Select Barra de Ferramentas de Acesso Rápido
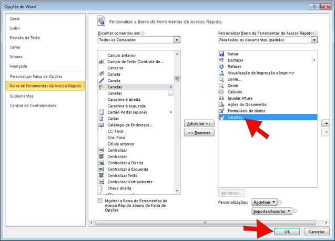This screenshot has height=241, width=335. tap(45, 86)
